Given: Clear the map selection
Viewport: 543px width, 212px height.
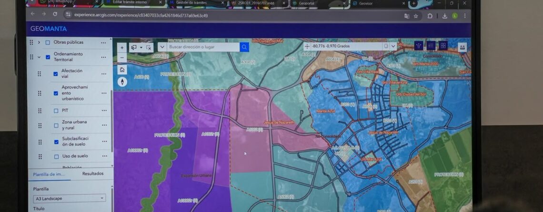Looking at the screenshot, I should click(149, 47).
